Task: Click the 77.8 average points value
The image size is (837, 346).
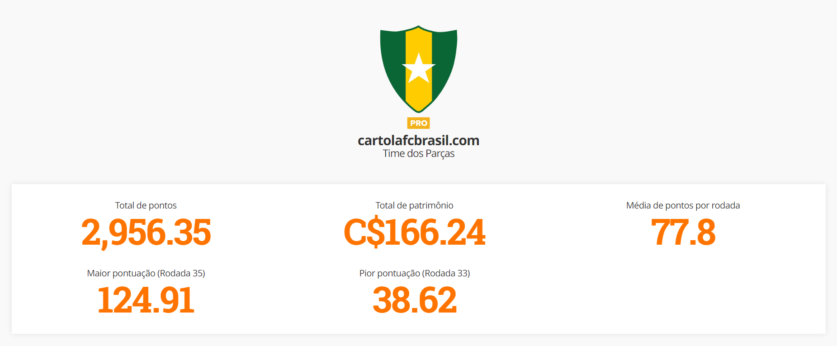Action: [x=683, y=232]
